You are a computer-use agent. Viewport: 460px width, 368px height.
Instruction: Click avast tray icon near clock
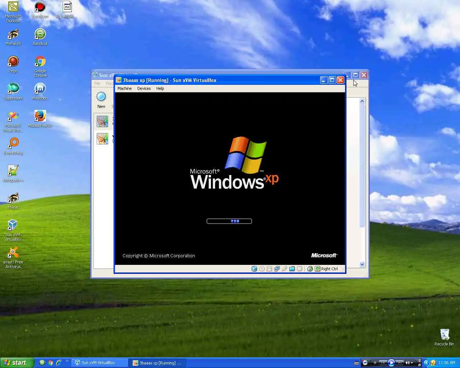433,363
